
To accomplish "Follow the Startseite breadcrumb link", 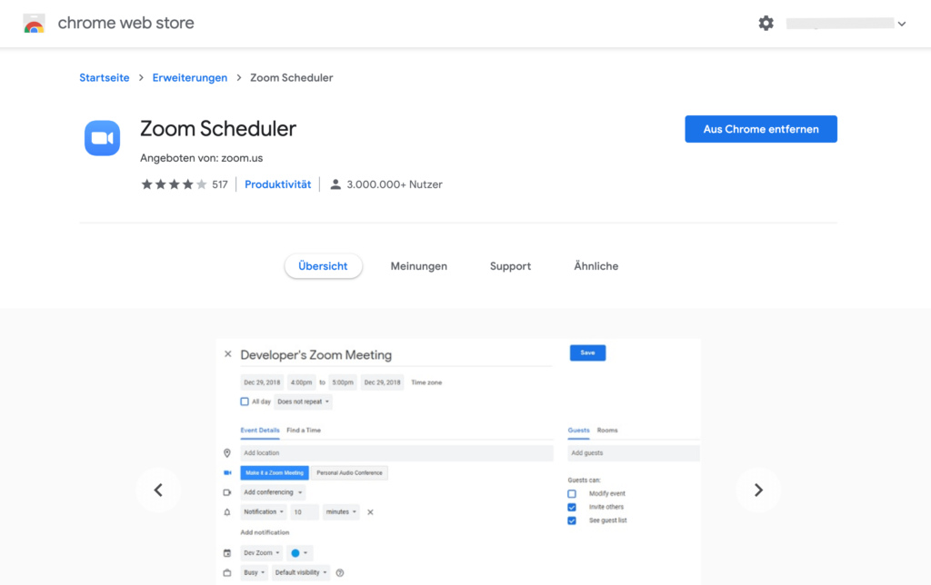I will click(105, 78).
